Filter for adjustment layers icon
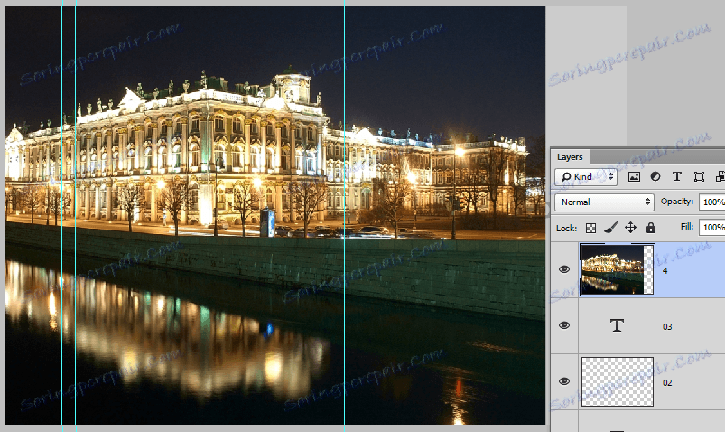Viewport: 725px width, 432px height. [x=655, y=177]
